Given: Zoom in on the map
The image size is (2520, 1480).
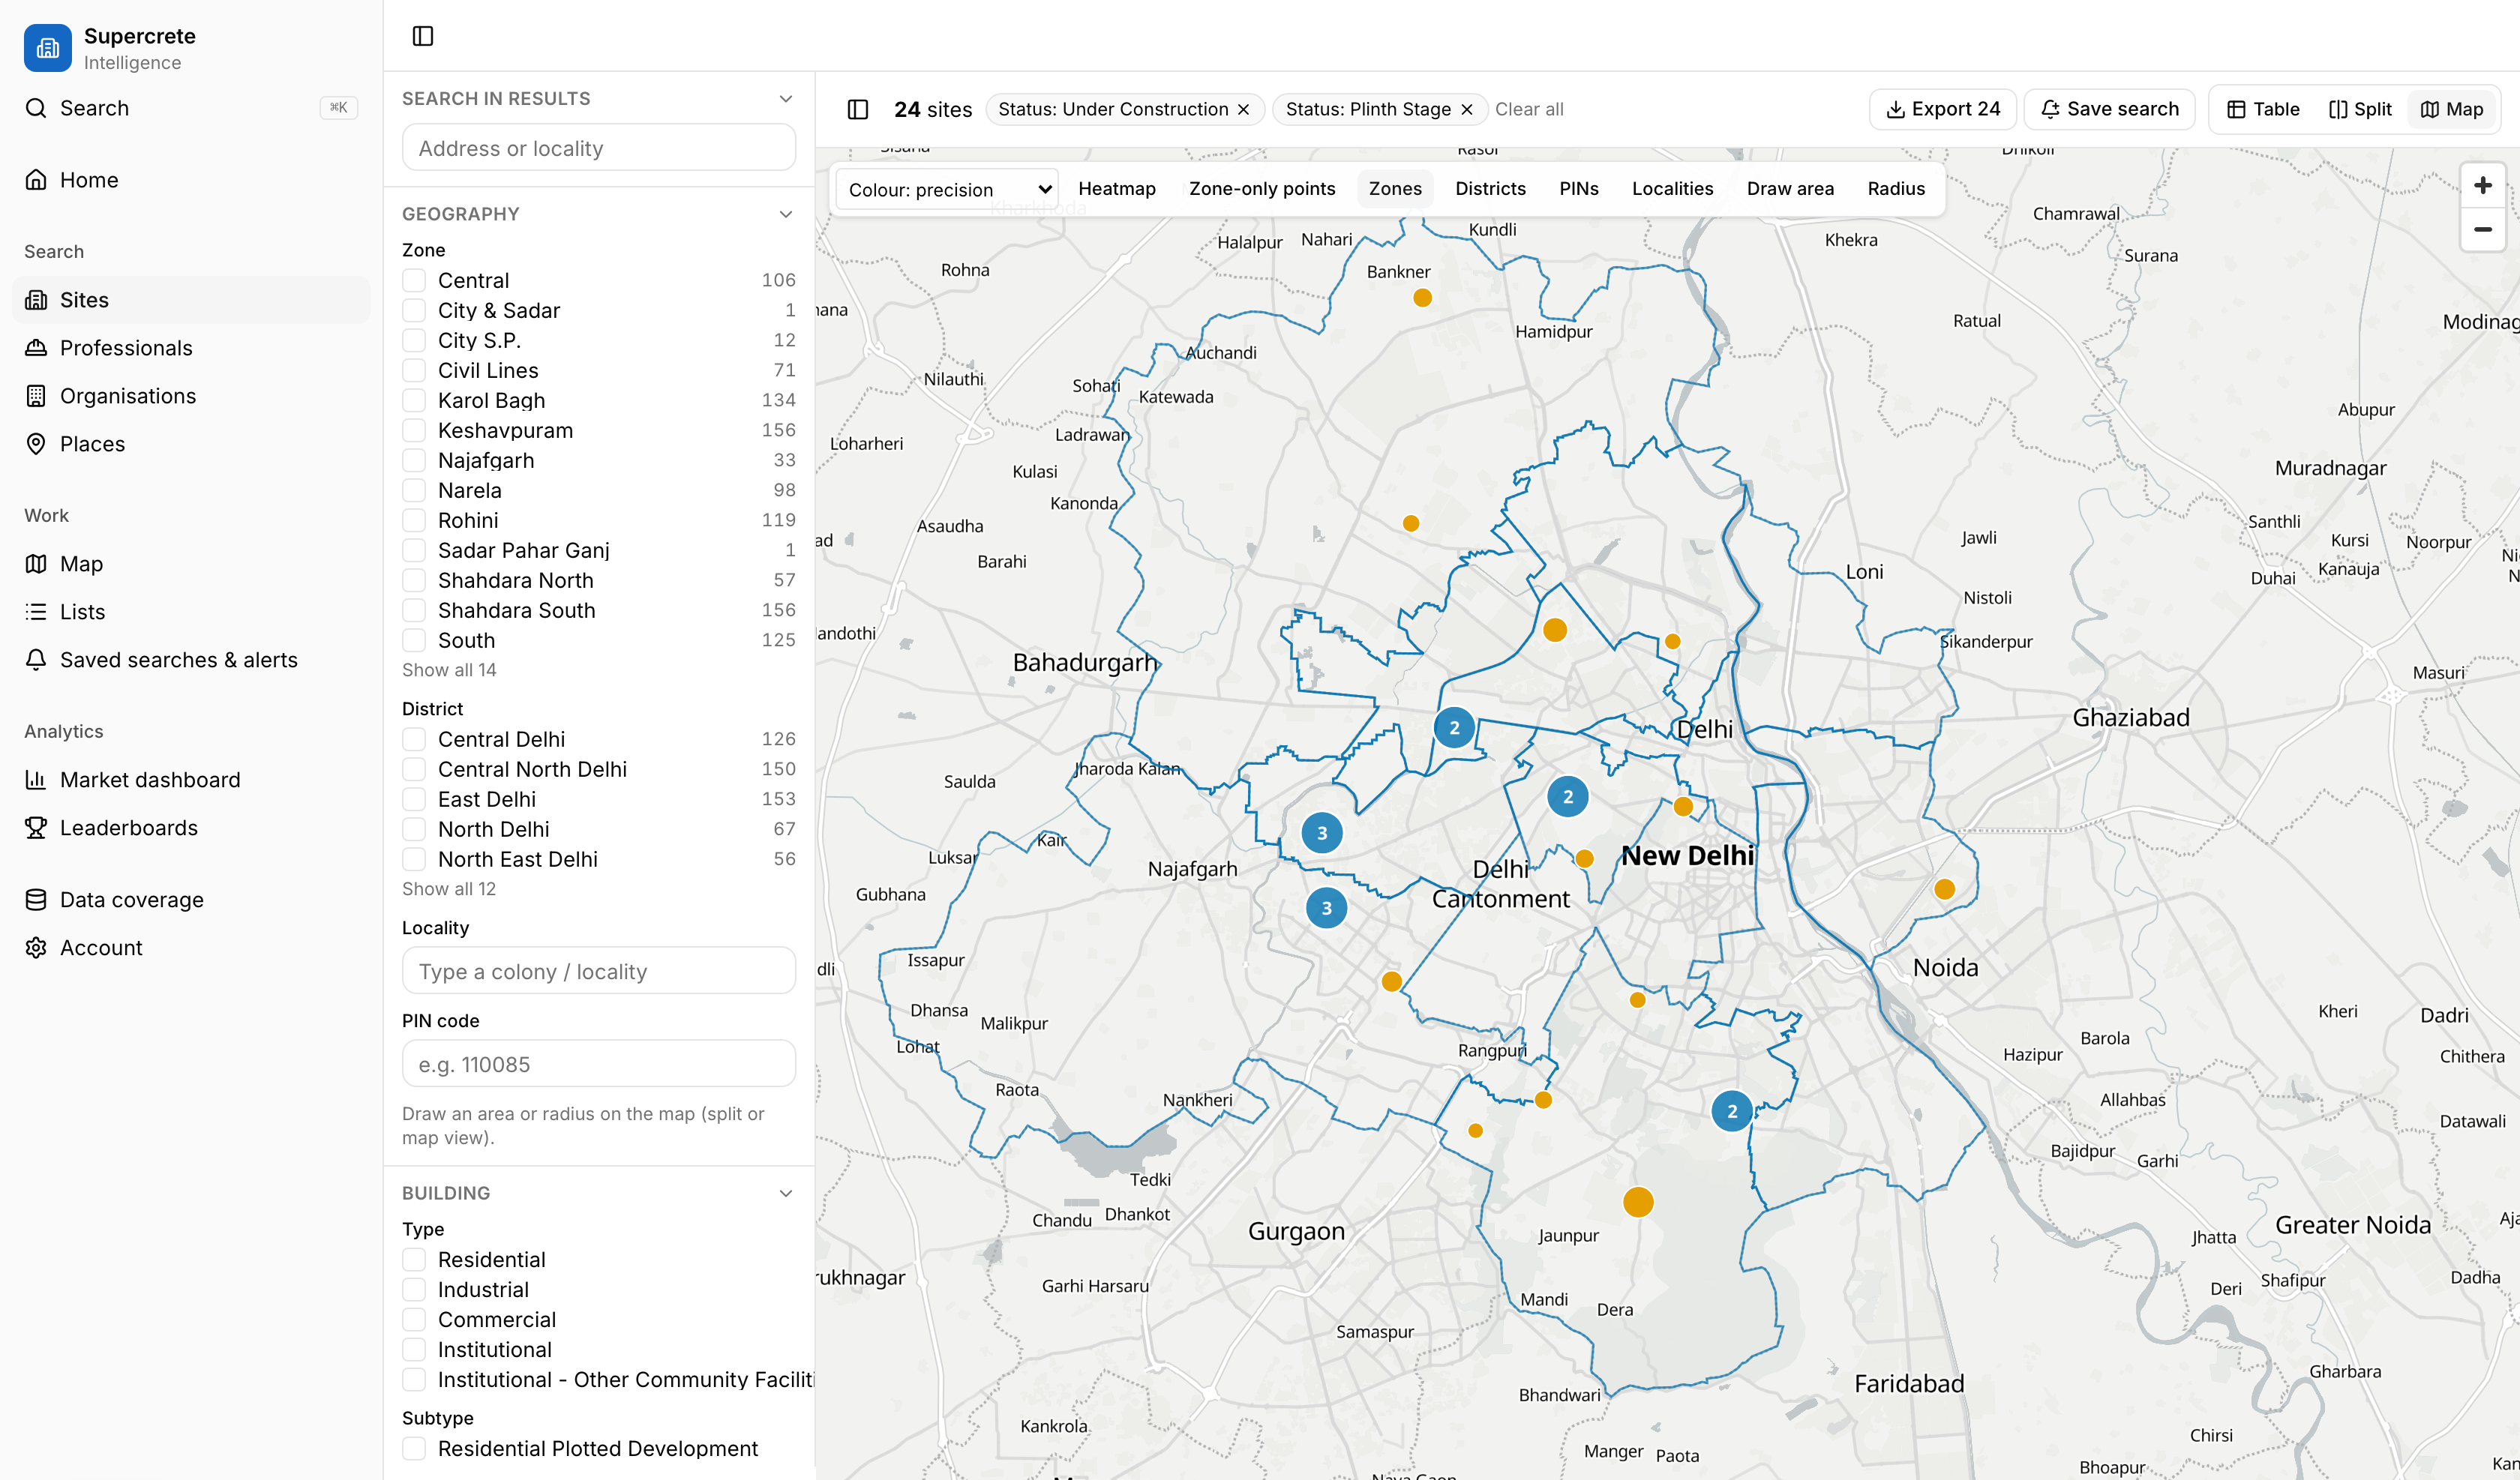Looking at the screenshot, I should pos(2482,186).
